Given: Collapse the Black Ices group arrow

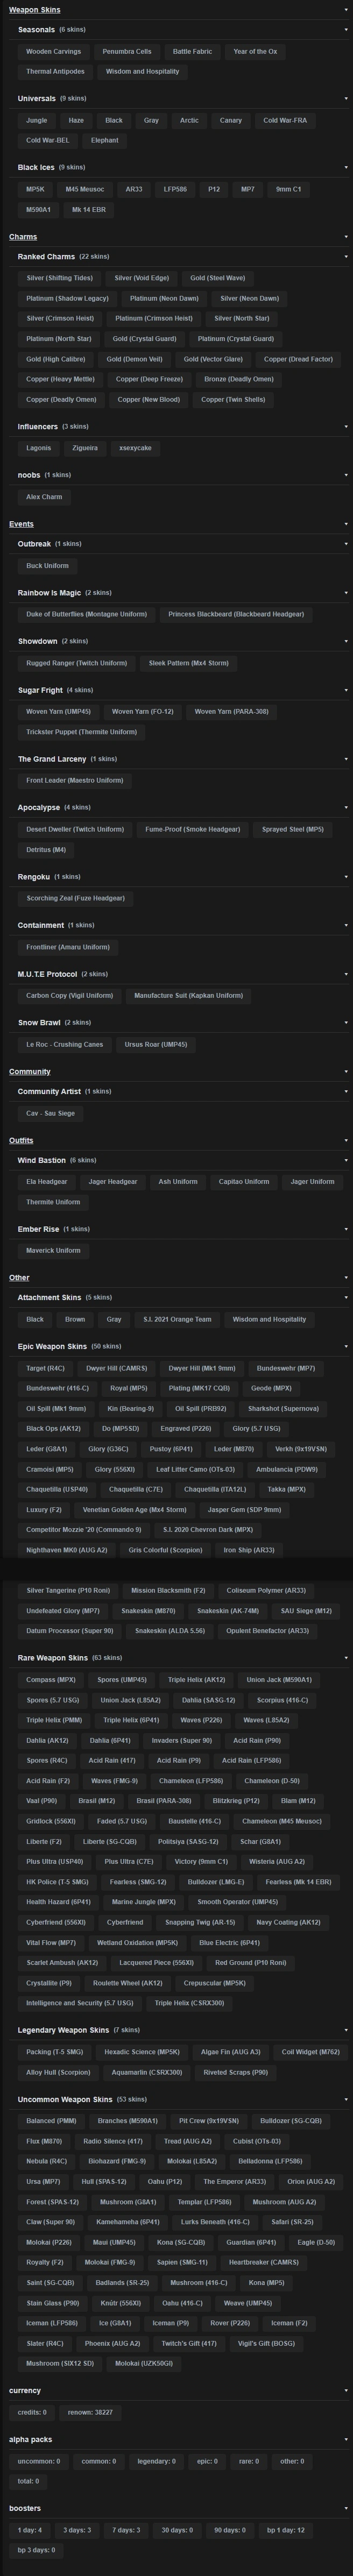Looking at the screenshot, I should (346, 168).
